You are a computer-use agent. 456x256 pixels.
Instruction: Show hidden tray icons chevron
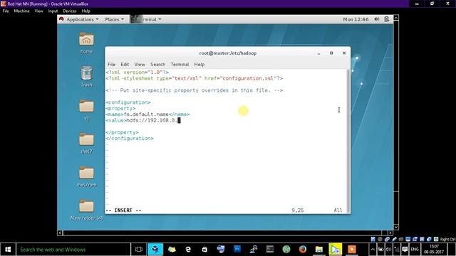[x=373, y=250]
